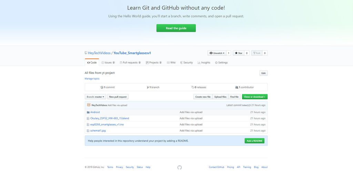This screenshot has height=177, width=353.
Task: Click the Android folder icon
Action: point(88,112)
